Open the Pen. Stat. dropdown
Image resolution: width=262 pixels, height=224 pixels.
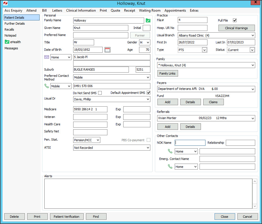(x=98, y=140)
